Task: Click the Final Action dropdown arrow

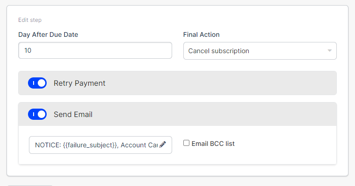Action: (x=330, y=51)
